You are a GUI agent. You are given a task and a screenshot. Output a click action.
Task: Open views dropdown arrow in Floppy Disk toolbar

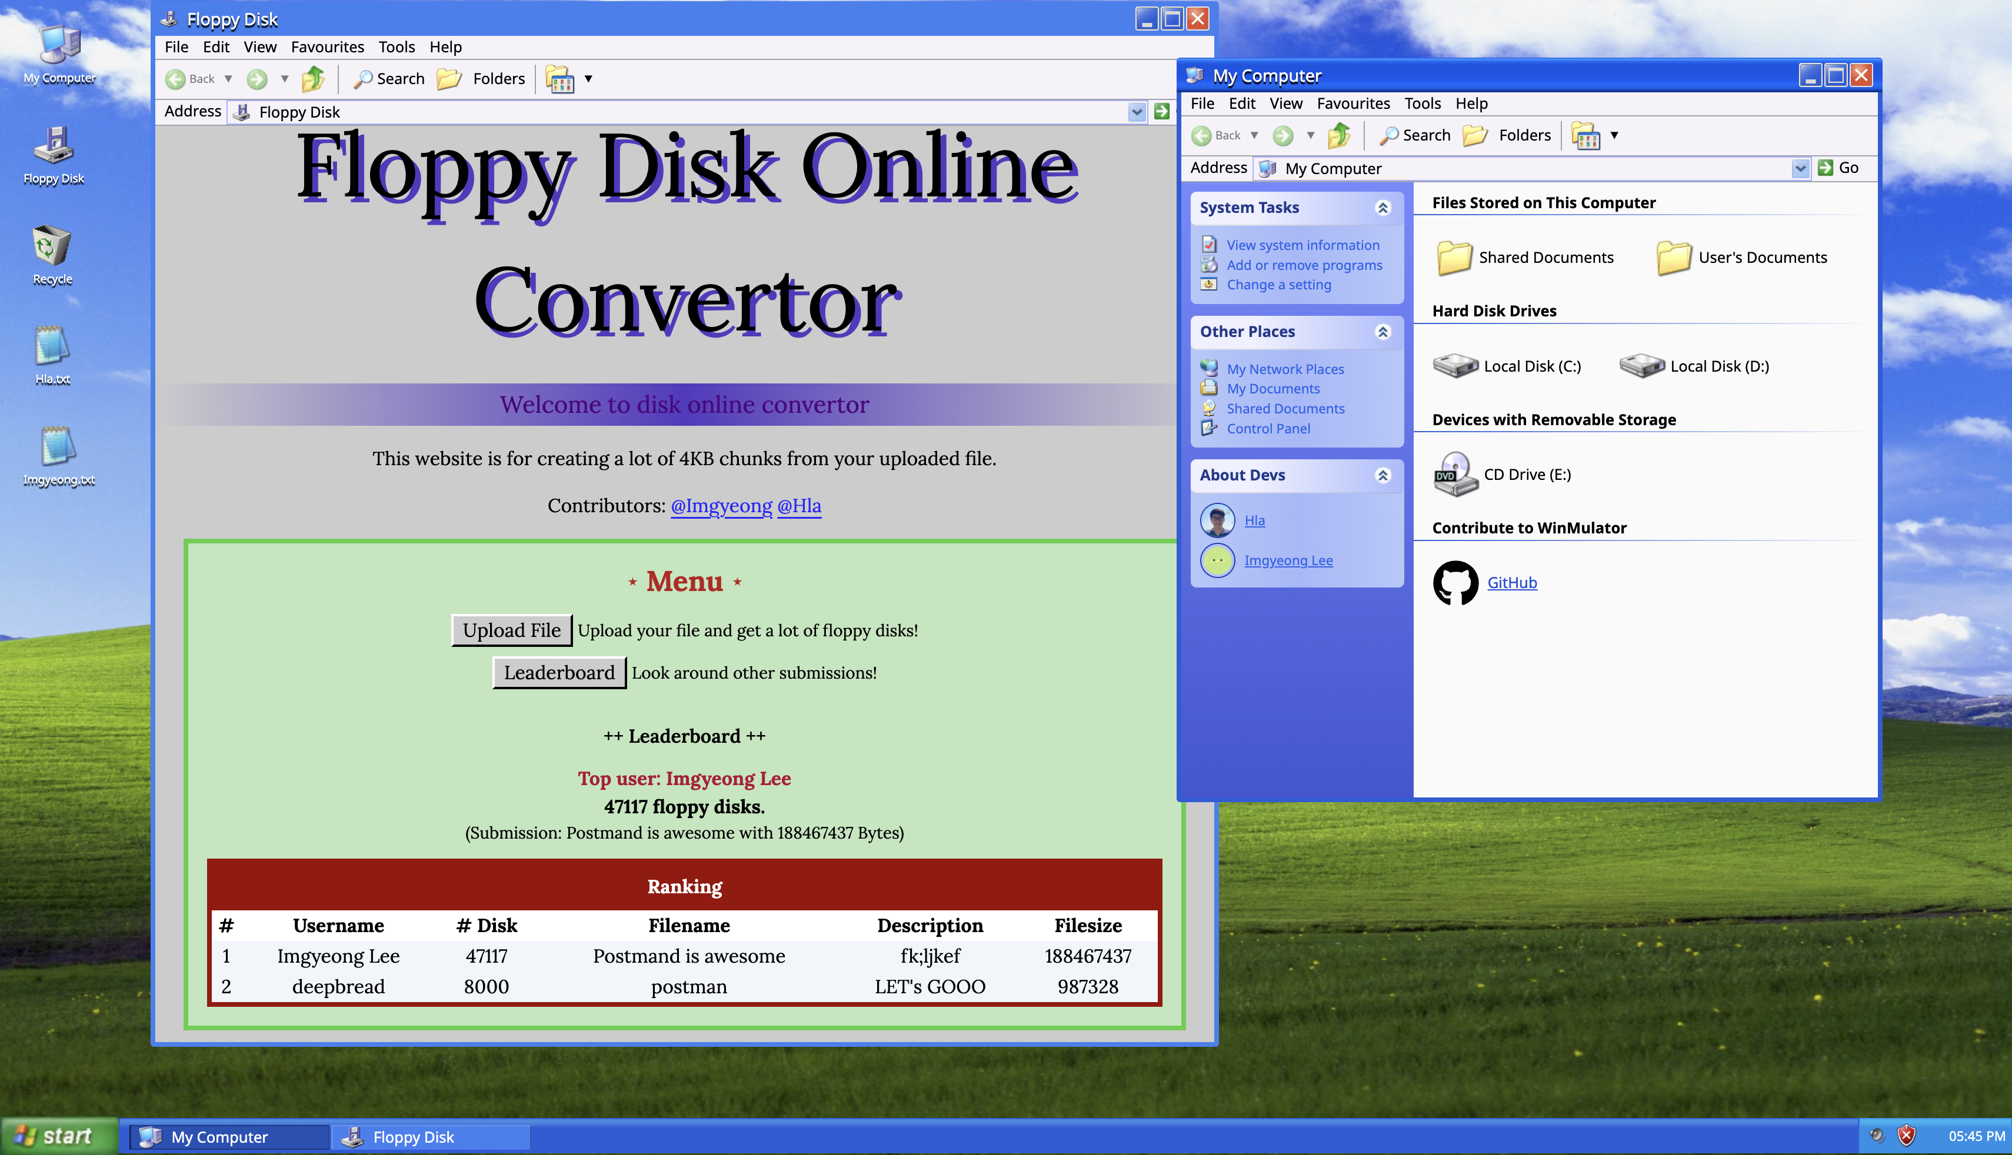pyautogui.click(x=589, y=79)
